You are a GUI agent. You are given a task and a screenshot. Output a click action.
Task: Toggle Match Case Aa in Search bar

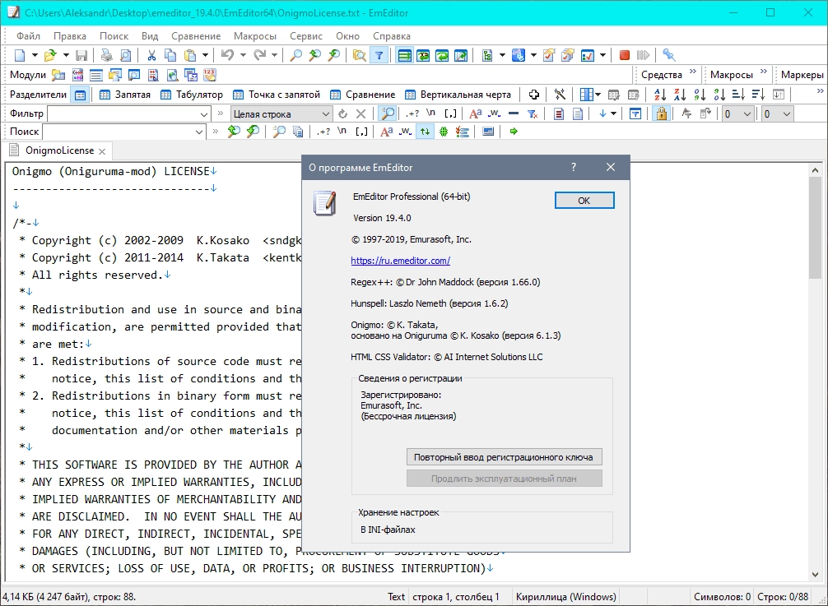pos(387,132)
